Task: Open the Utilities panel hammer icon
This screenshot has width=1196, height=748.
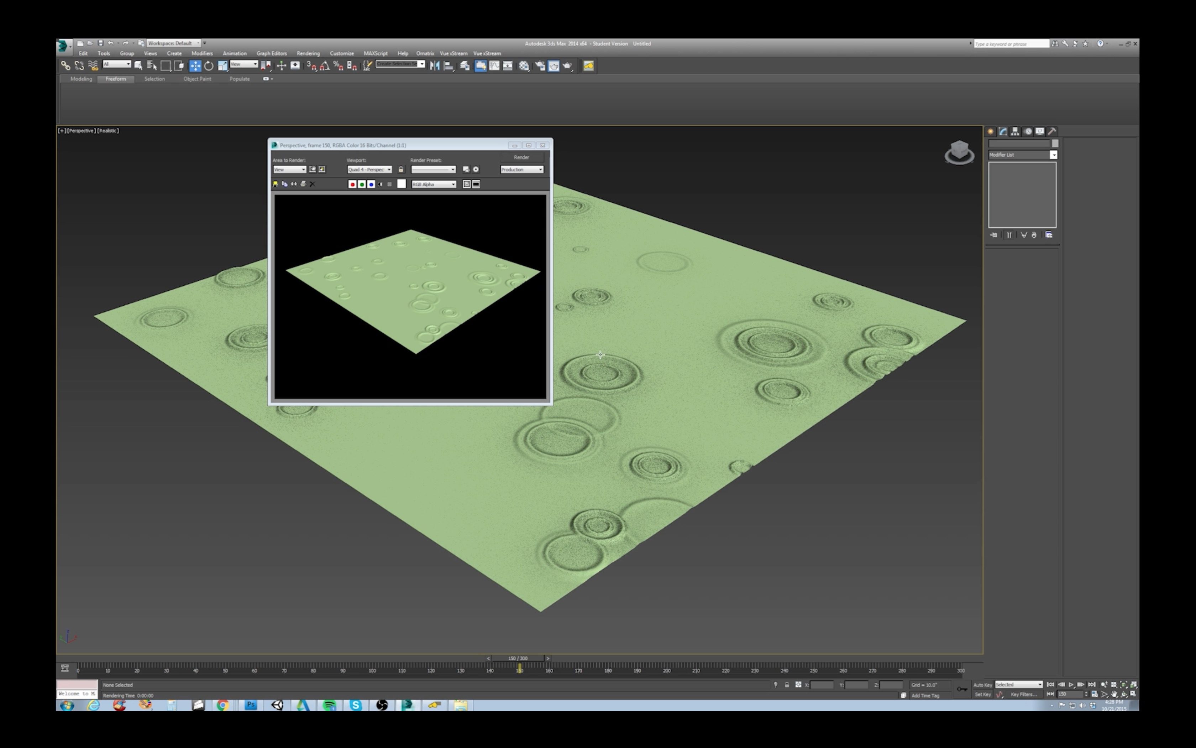Action: 1052,131
